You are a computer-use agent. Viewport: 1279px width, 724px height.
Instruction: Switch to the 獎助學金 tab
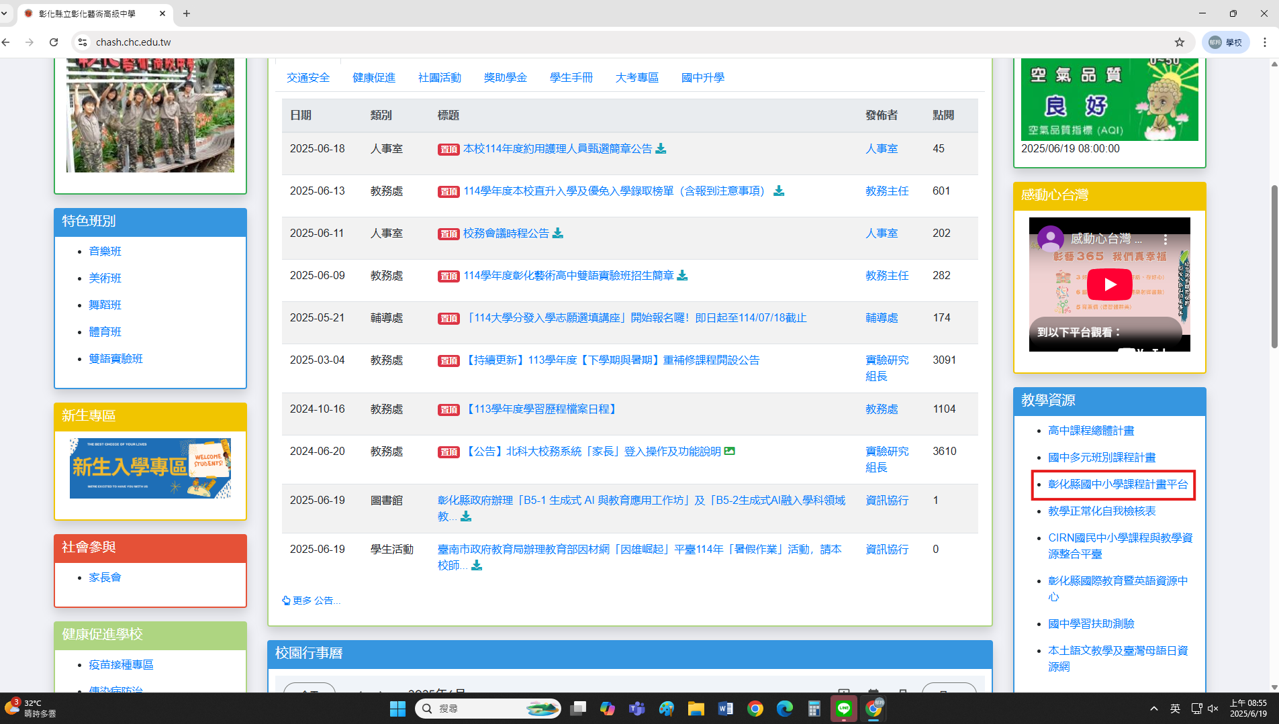point(505,78)
